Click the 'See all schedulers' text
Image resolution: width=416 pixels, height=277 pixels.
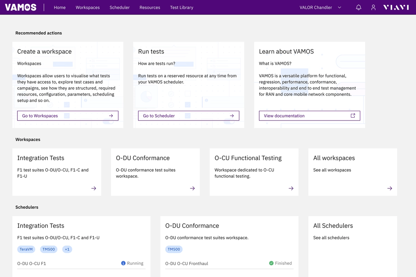coord(331,238)
